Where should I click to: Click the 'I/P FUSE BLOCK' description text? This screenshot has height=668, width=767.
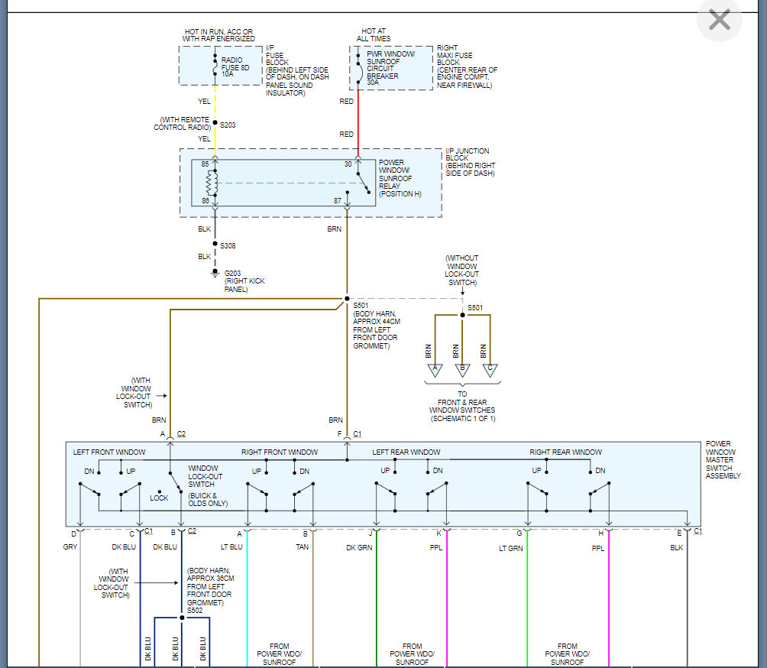pyautogui.click(x=297, y=70)
